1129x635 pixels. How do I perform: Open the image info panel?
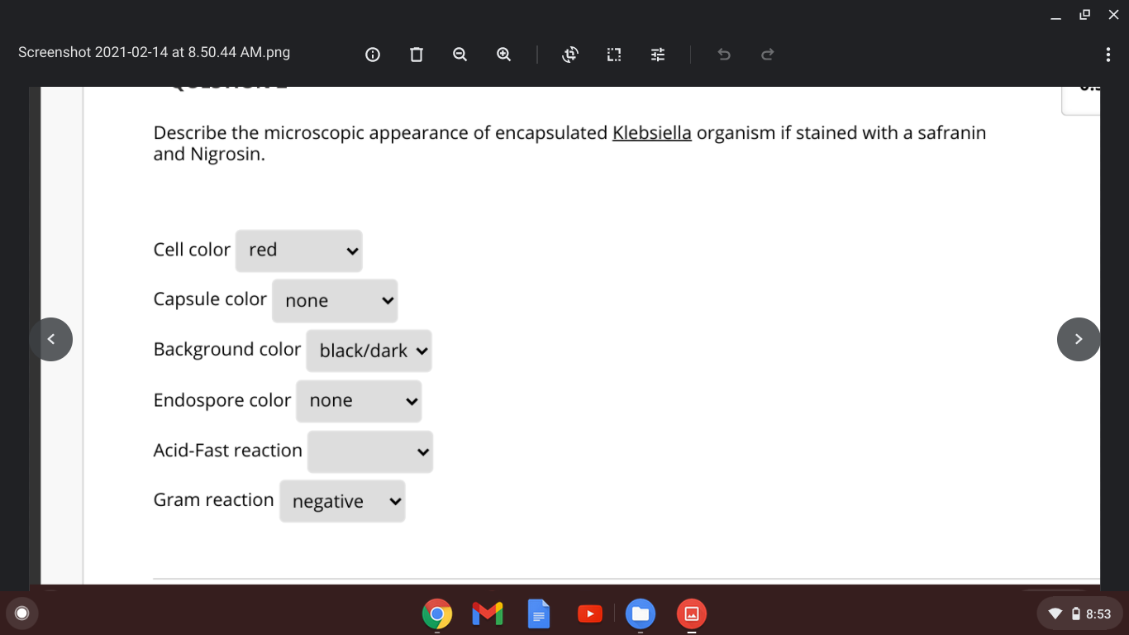coord(372,54)
